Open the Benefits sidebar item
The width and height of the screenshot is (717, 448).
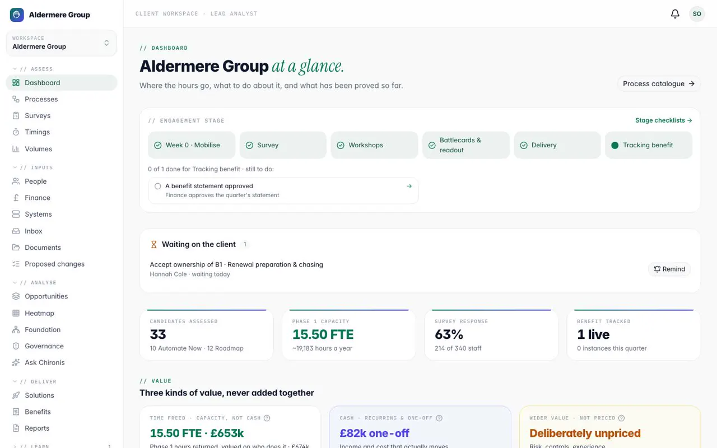[x=62, y=412]
